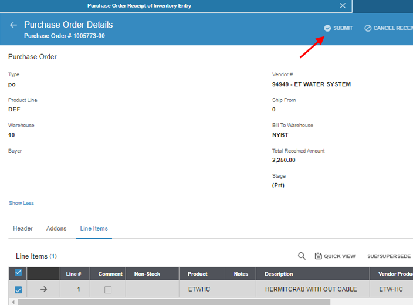This screenshot has width=413, height=305.
Task: Click the horizontal scrollbar left arrow
Action: point(13,302)
